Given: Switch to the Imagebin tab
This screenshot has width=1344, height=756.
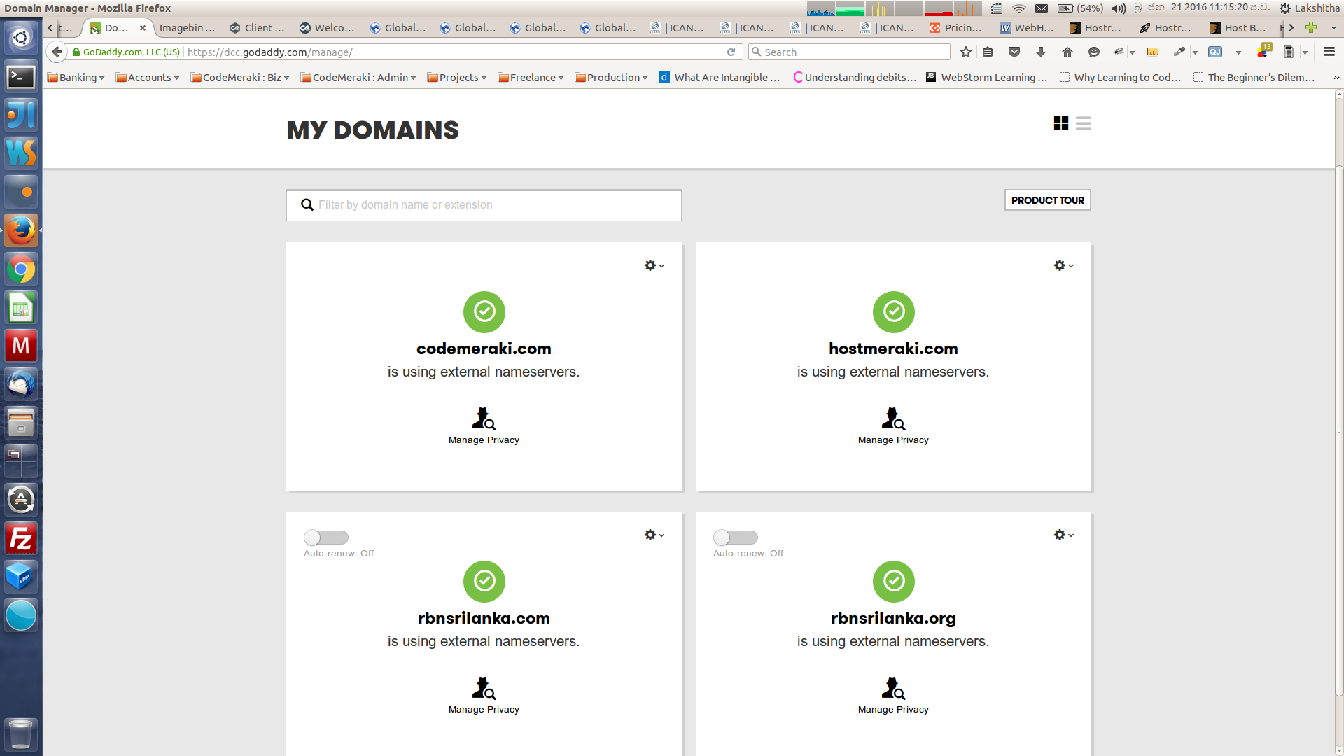Looking at the screenshot, I should pos(187,28).
